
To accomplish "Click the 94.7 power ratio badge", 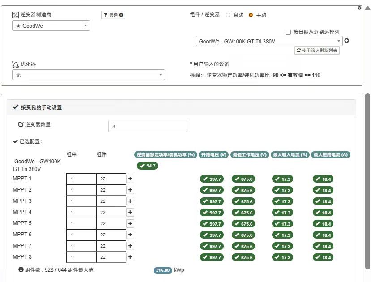I will point(147,166).
